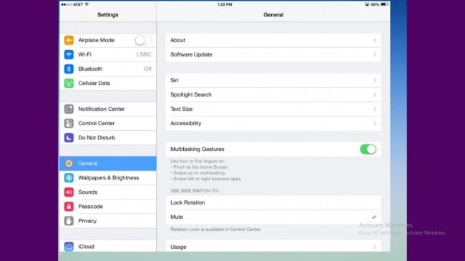Open Wi-Fi settings in sidebar

tap(108, 54)
